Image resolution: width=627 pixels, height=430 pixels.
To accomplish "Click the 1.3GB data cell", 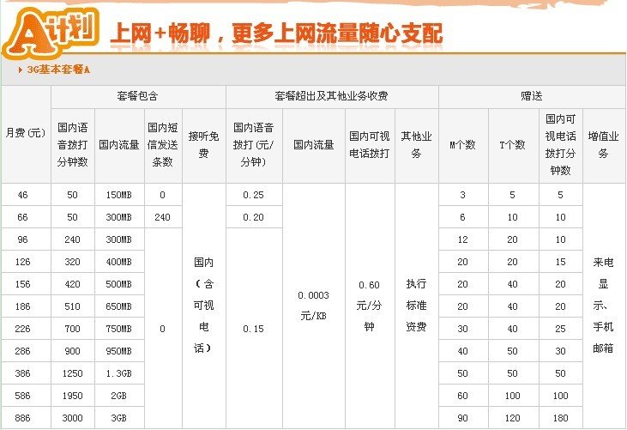I will click(x=119, y=373).
